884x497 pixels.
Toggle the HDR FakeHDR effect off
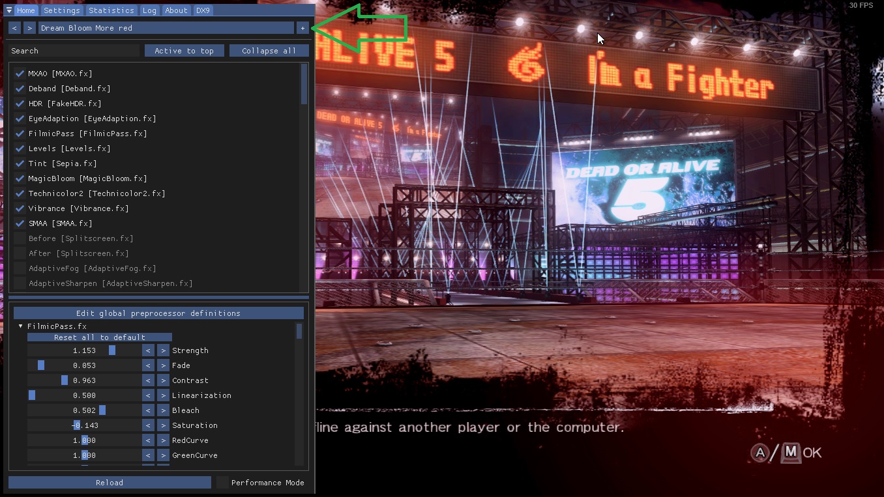click(20, 104)
